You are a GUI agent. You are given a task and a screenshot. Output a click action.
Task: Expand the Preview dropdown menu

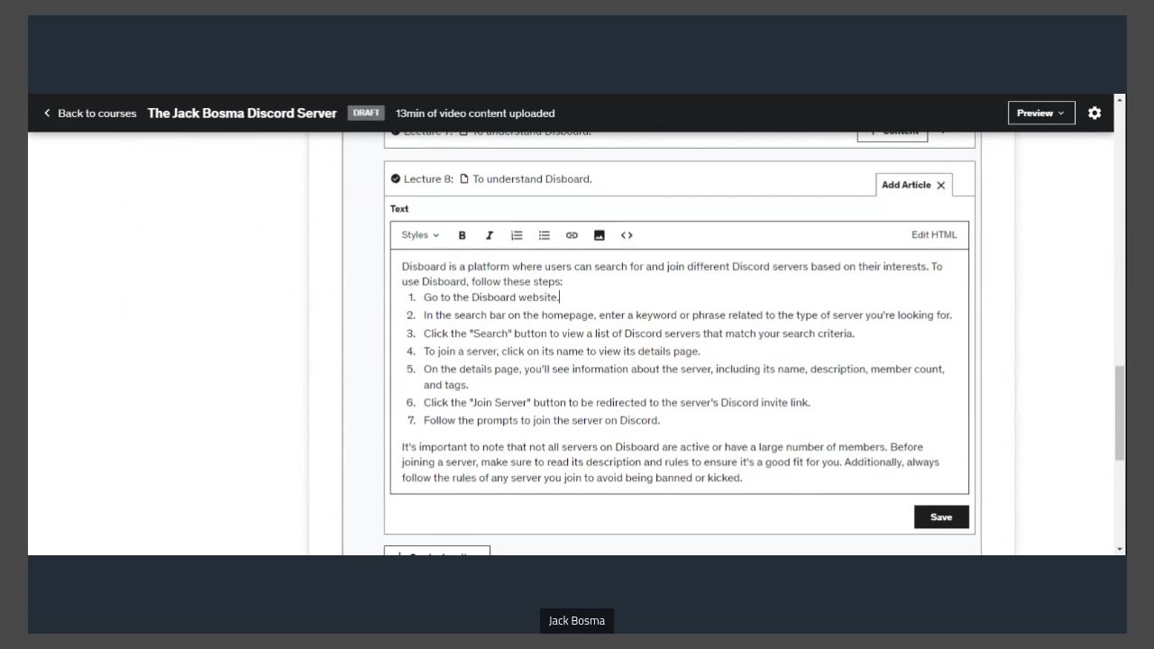[x=1041, y=113]
